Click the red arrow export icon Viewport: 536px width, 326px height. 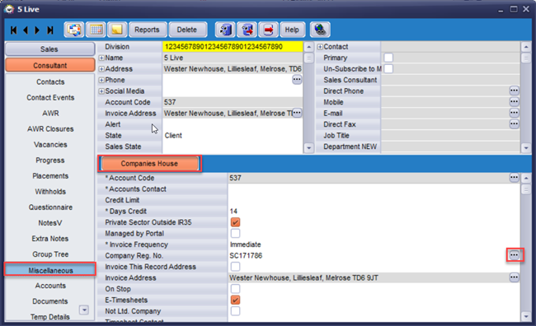(x=268, y=30)
